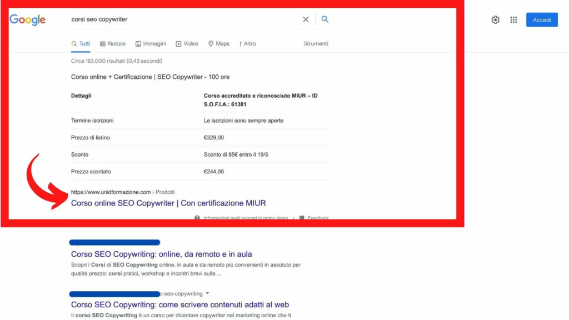The image size is (569, 320).
Task: Open 'Corso SEO Copywriting: online, da remoto e in aula'
Action: tap(162, 254)
